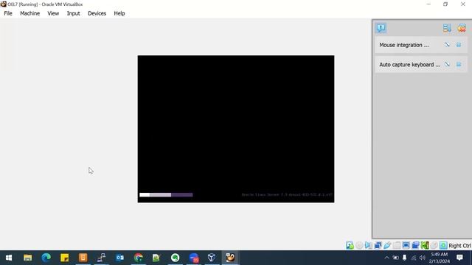Open Google Chrome from the taskbar
This screenshot has height=265, width=472.
click(138, 258)
